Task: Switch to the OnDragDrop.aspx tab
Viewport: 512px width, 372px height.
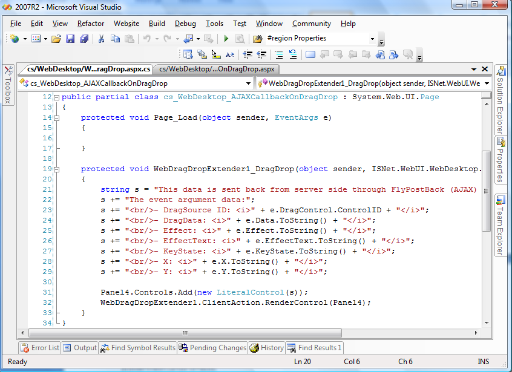Action: click(x=217, y=69)
